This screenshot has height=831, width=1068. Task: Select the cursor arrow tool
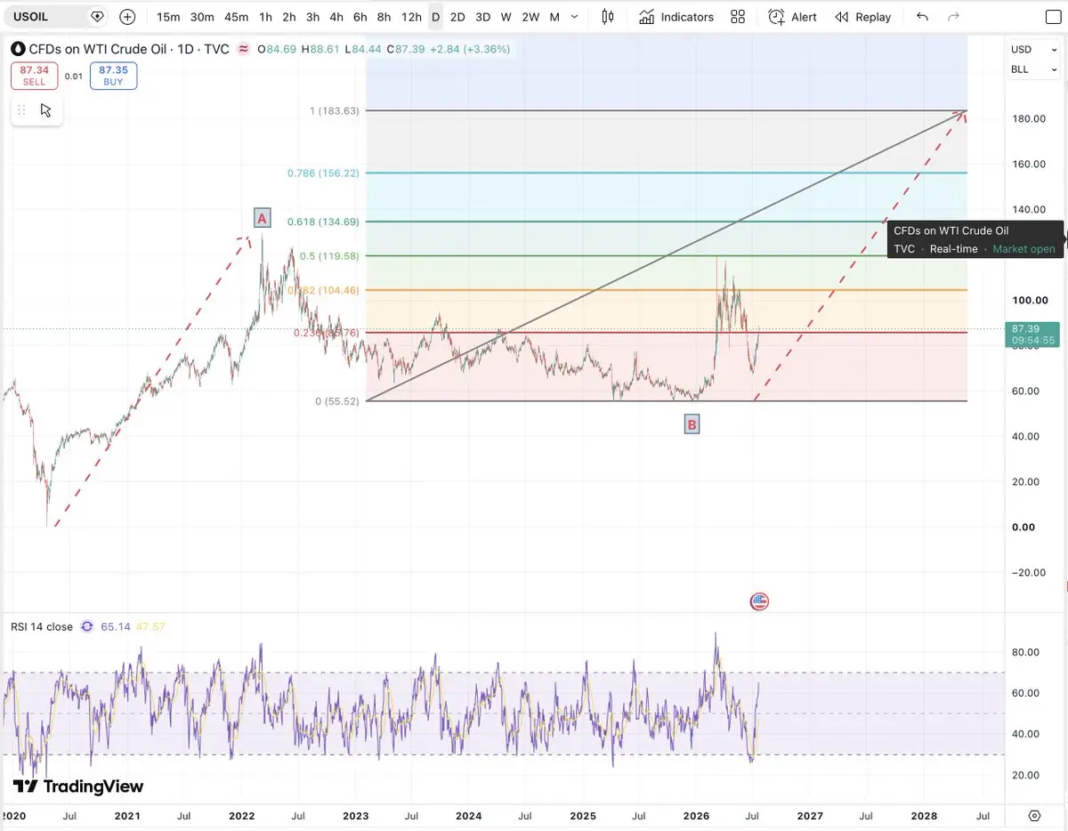[46, 110]
